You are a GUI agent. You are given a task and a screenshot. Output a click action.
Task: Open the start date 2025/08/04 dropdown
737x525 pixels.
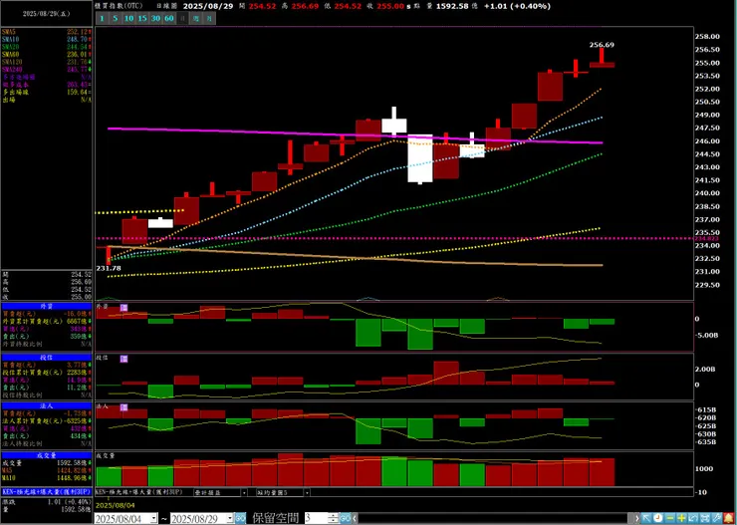pos(153,518)
